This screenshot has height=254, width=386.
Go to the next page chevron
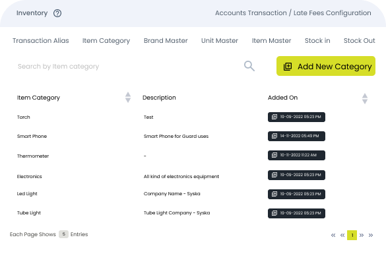pyautogui.click(x=362, y=236)
